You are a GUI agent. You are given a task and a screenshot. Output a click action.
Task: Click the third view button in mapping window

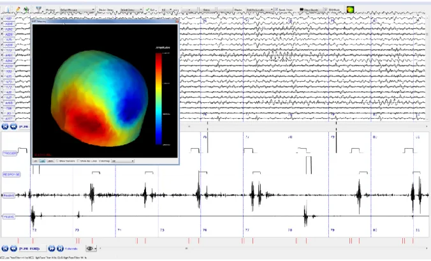point(50,161)
